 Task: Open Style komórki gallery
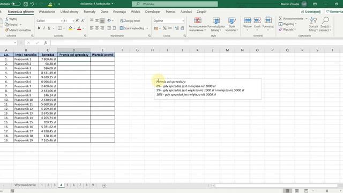pos(232,24)
